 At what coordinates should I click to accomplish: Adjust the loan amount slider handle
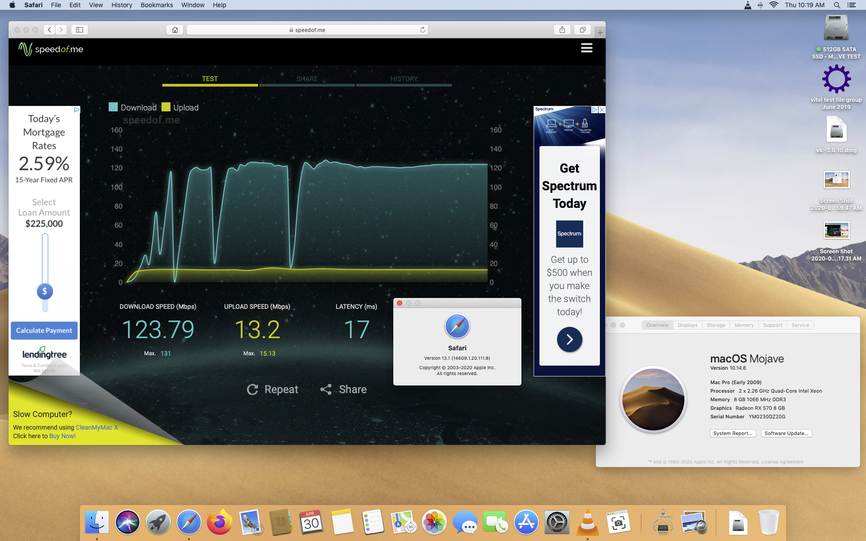[45, 291]
